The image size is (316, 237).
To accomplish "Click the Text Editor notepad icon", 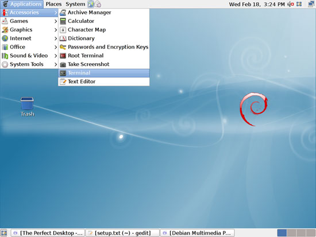I will tap(63, 81).
